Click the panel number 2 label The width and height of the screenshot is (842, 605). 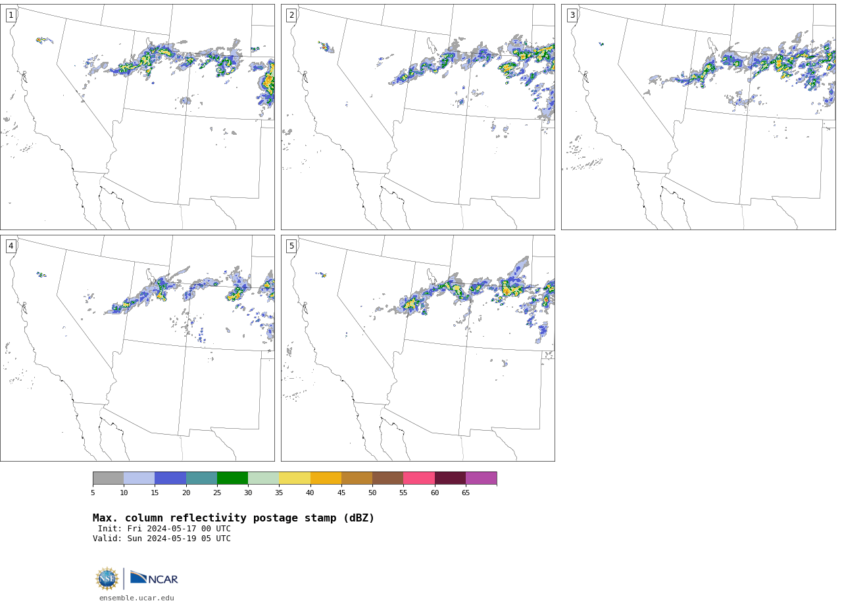291,15
